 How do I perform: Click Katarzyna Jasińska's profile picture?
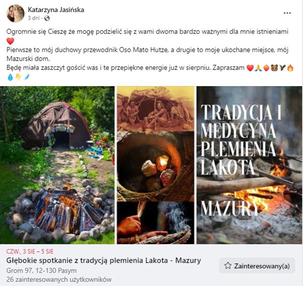(x=16, y=14)
